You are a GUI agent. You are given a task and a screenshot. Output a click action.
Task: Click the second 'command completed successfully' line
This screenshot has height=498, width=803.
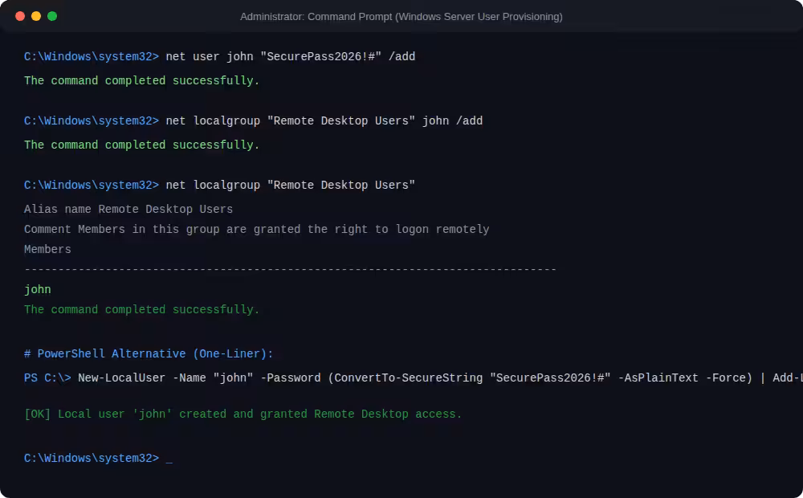click(142, 145)
